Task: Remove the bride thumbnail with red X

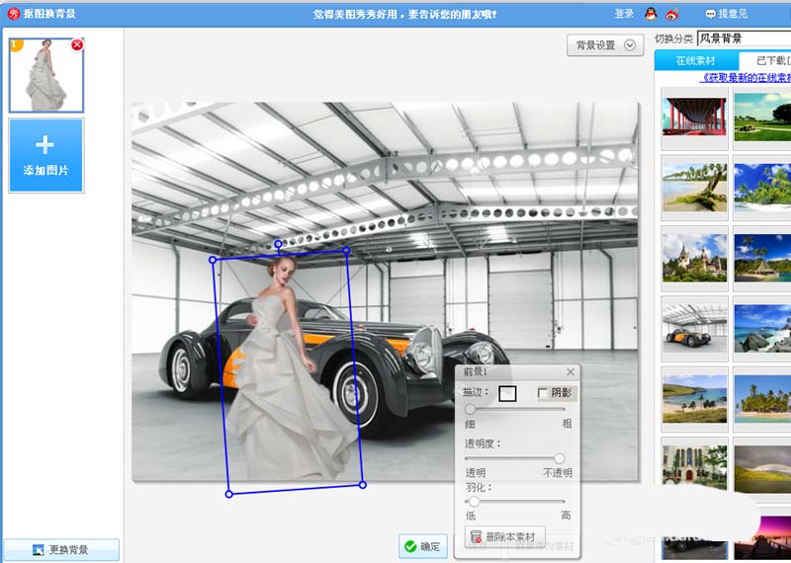Action: pos(77,44)
